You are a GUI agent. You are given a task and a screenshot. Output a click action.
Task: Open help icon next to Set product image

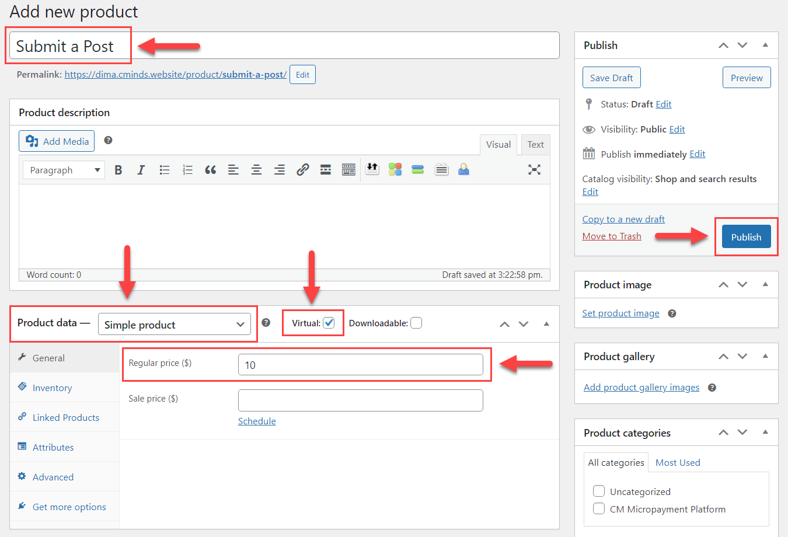(672, 313)
